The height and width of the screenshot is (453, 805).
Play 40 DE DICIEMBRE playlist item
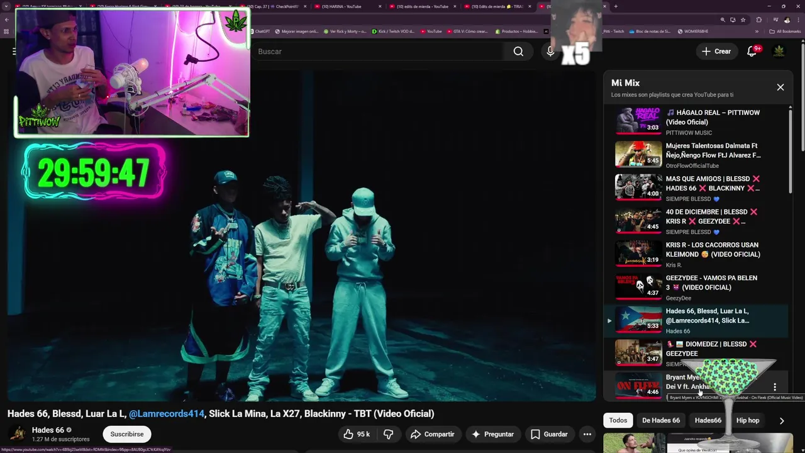[x=696, y=220]
